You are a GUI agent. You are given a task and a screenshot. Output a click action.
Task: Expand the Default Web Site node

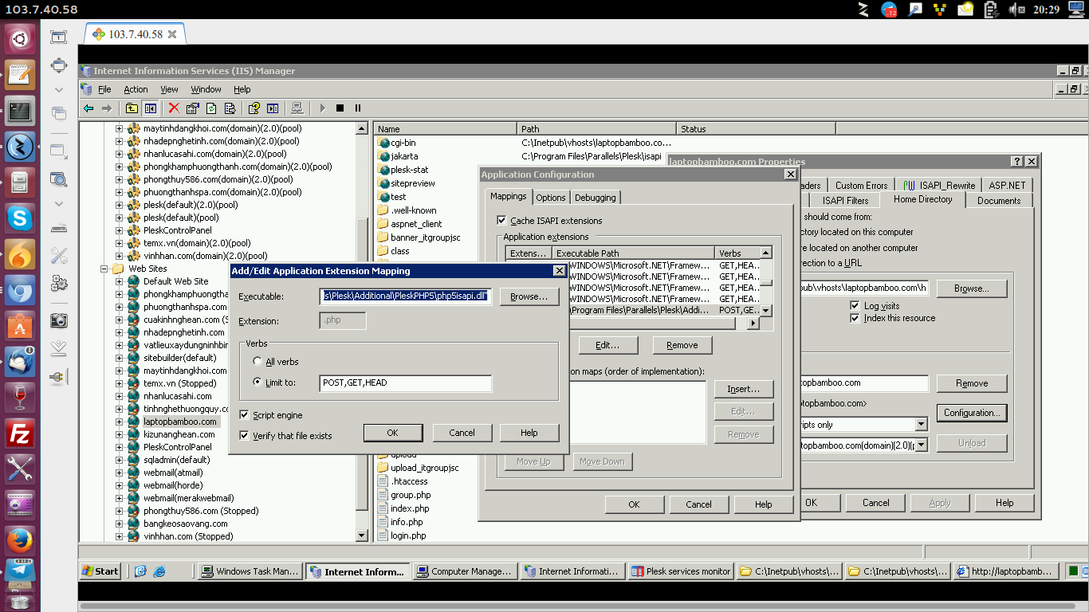120,281
